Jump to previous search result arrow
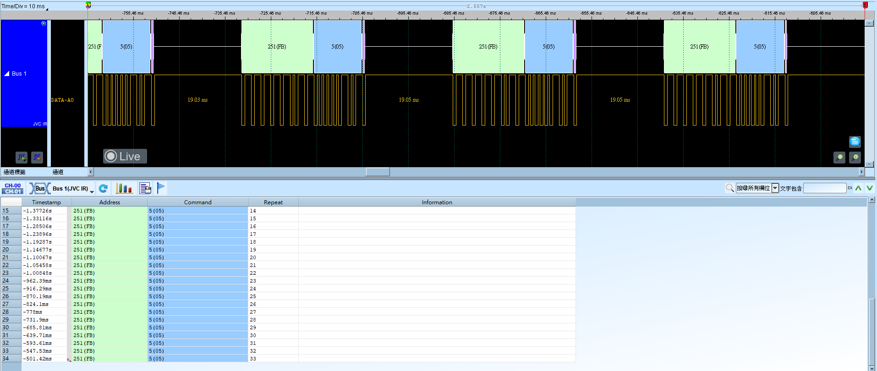Screen dimensions: 877x371 [x=858, y=188]
